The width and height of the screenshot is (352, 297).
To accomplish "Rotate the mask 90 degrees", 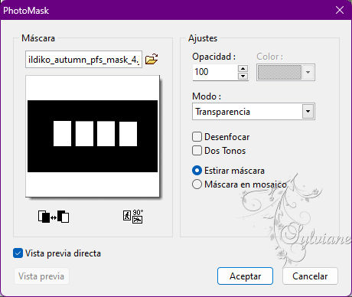I will click(x=133, y=217).
